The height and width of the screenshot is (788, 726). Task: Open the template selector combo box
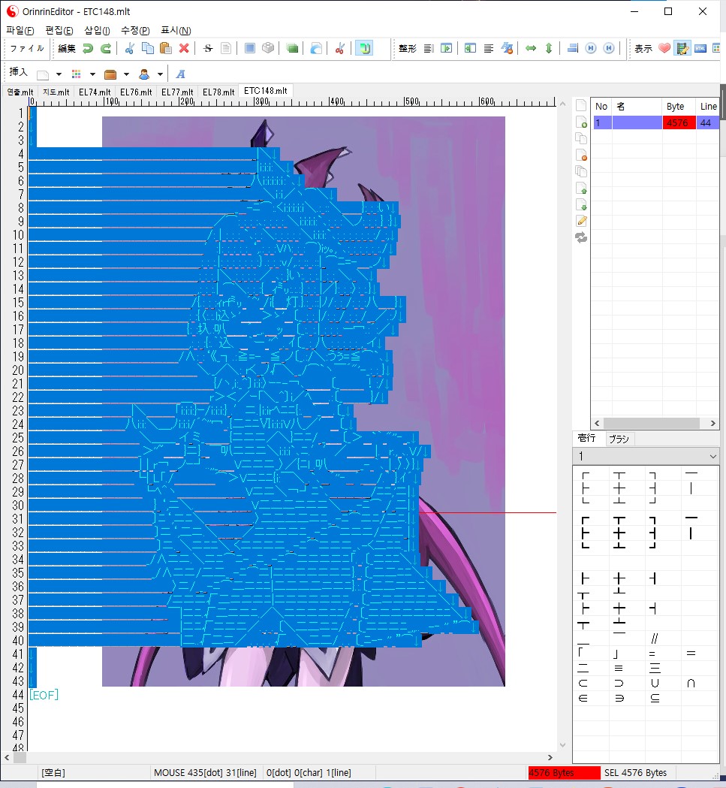click(x=646, y=456)
